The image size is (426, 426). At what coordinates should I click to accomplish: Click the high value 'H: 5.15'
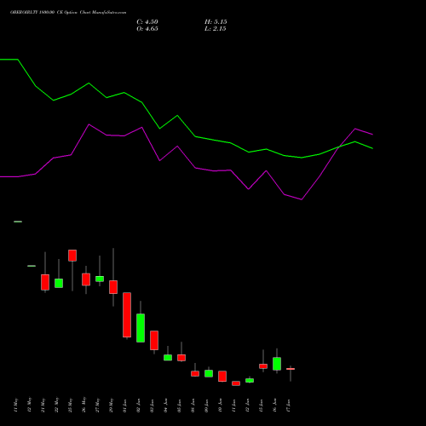tap(216, 22)
